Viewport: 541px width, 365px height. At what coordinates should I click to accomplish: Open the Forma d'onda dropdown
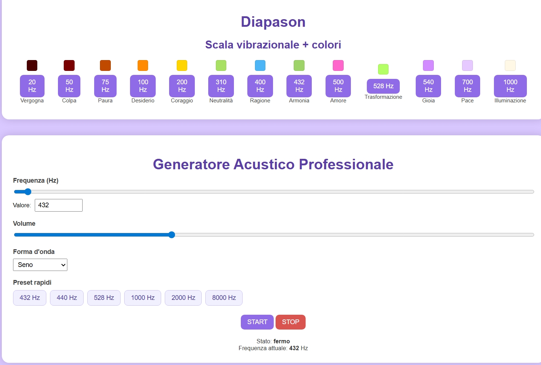(40, 265)
